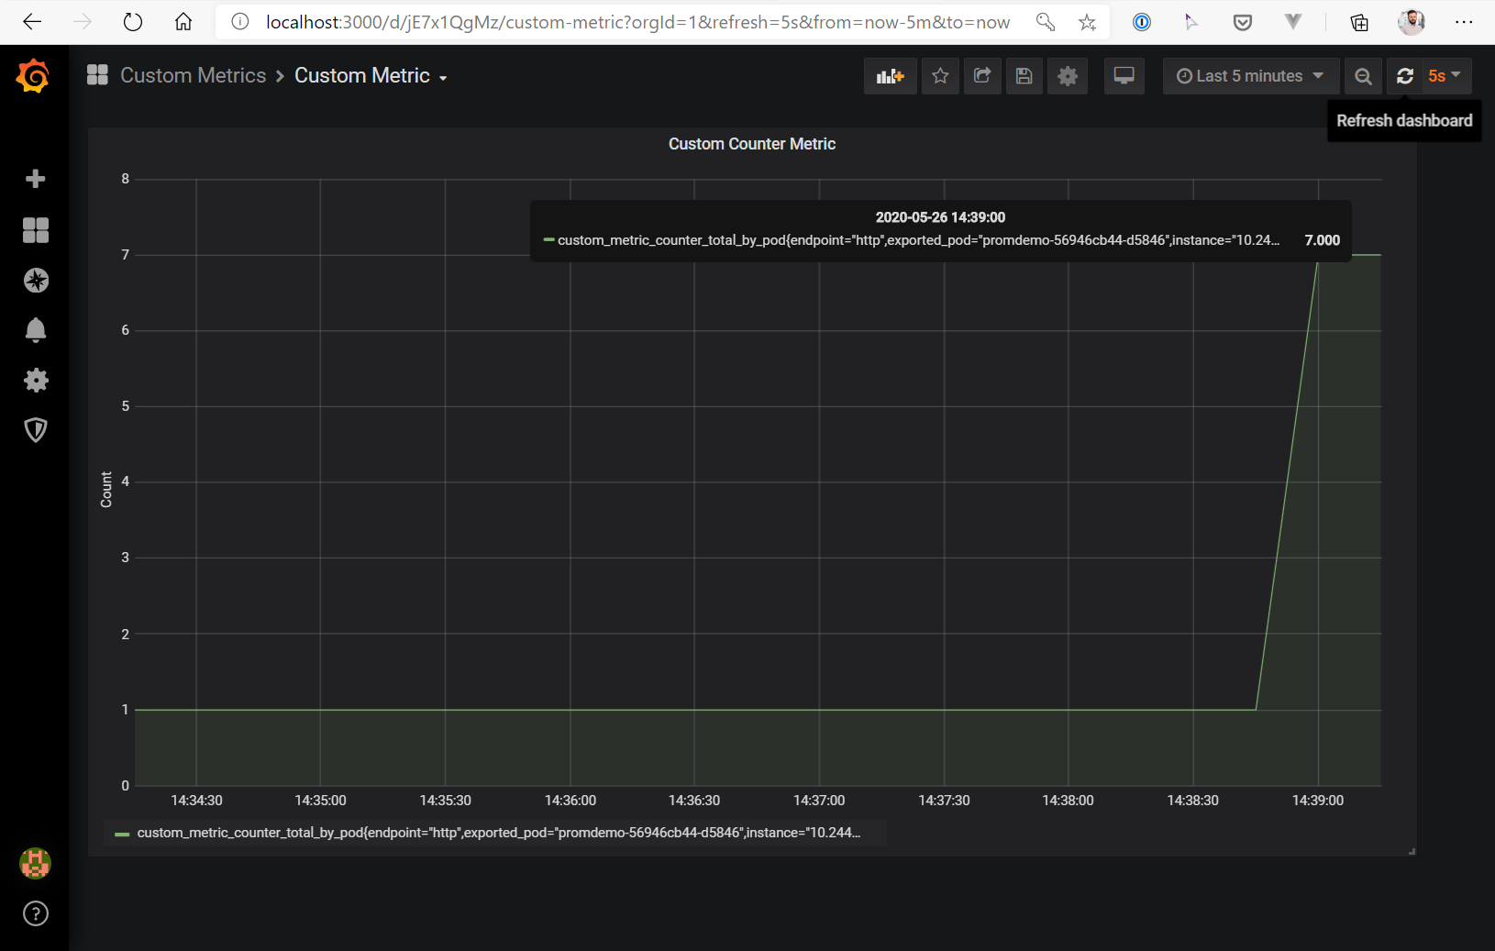Open the browser profile picture
The height and width of the screenshot is (951, 1495).
1412,22
